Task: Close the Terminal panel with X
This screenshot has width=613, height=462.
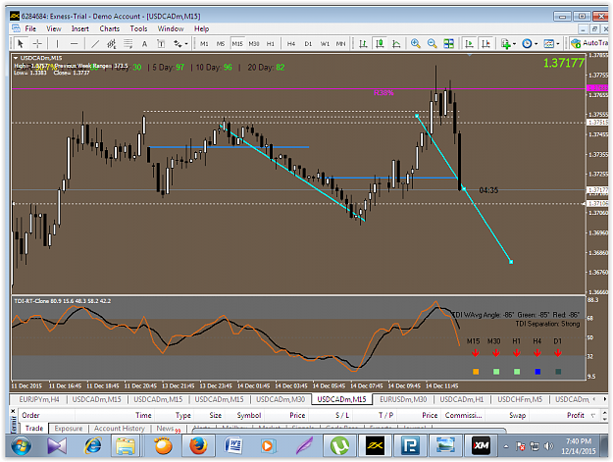Action: click(13, 411)
